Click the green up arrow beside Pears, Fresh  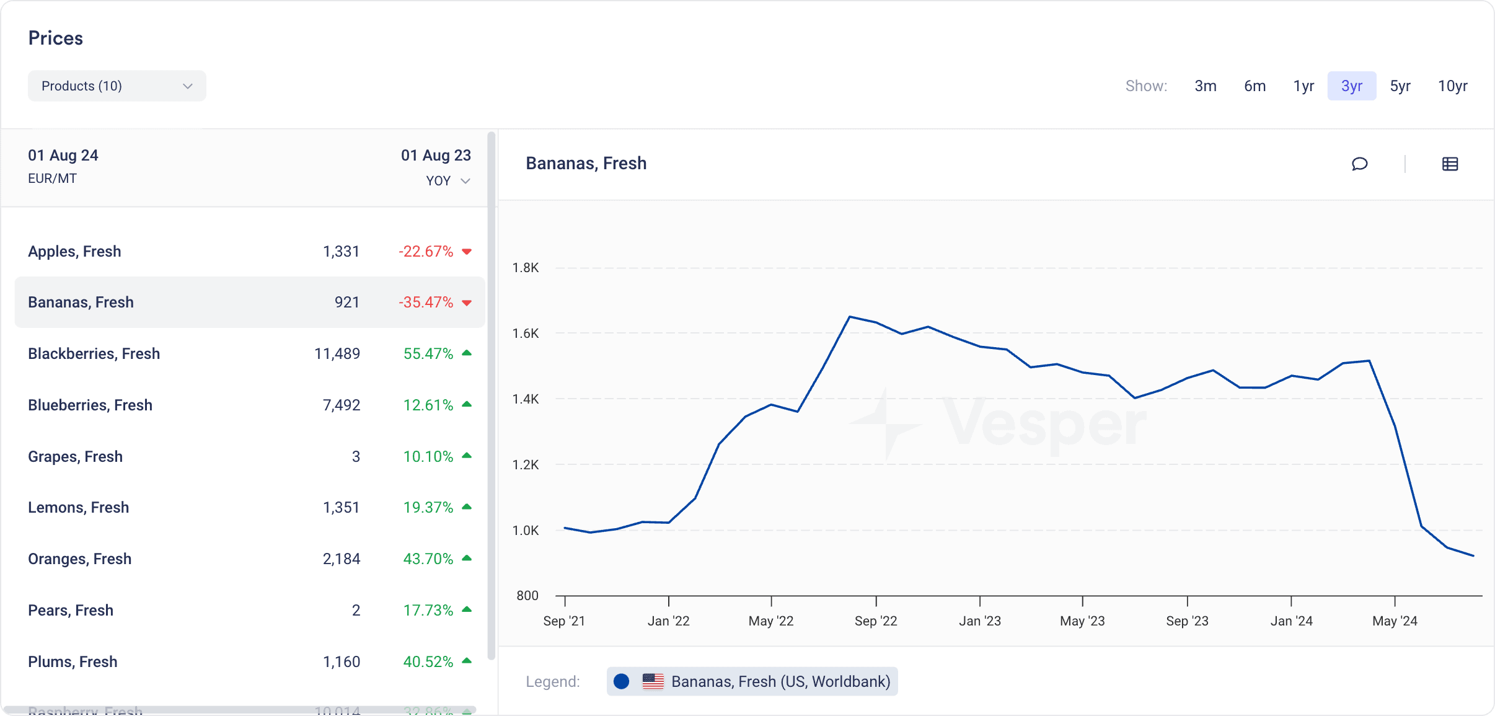467,610
